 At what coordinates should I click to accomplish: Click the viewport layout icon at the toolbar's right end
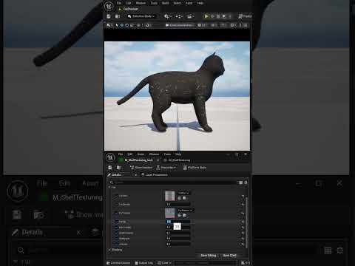coord(246,25)
